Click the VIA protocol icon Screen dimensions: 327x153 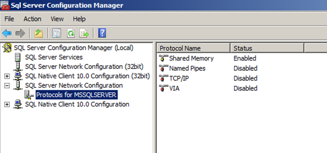point(163,88)
